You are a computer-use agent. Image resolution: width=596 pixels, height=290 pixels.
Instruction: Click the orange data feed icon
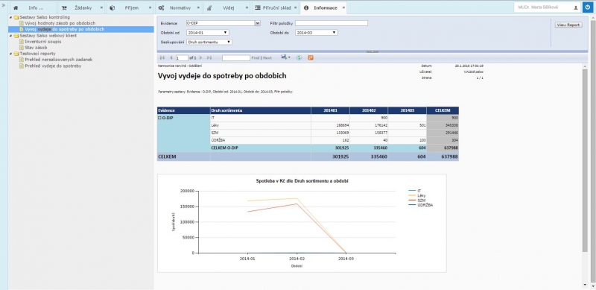coord(311,58)
